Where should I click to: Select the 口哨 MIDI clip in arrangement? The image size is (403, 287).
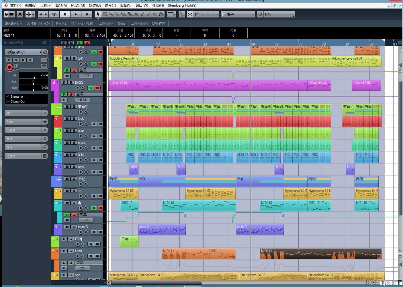(129, 241)
